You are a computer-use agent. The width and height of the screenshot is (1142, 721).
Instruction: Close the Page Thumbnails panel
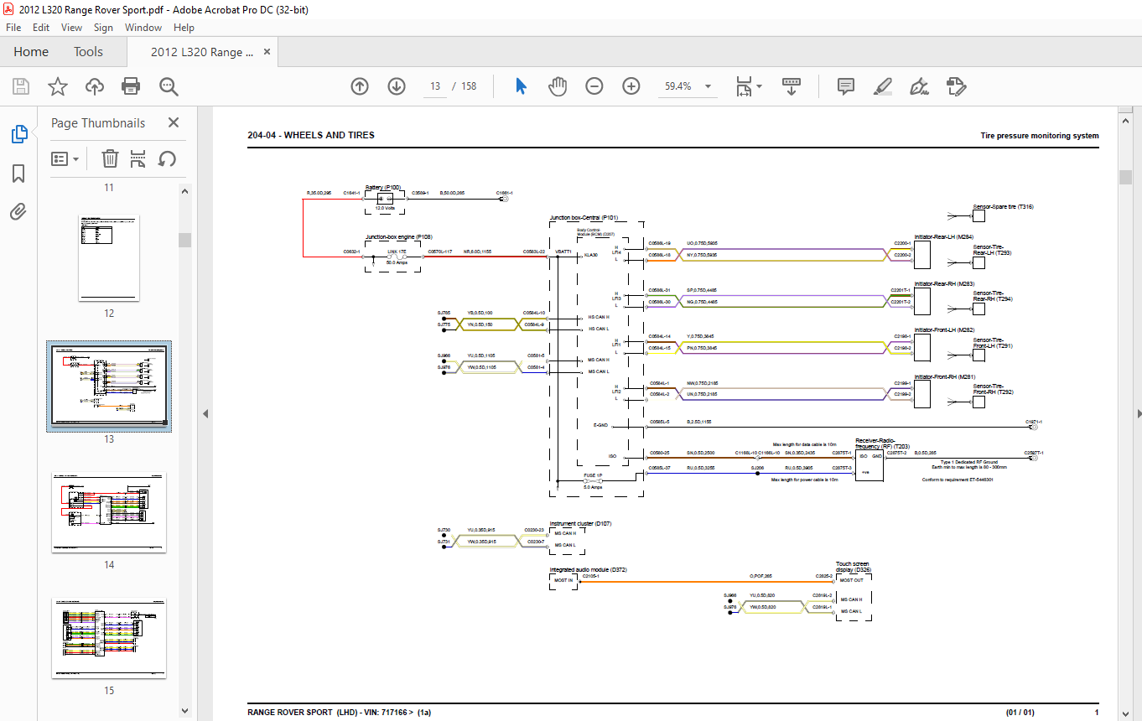[x=174, y=122]
